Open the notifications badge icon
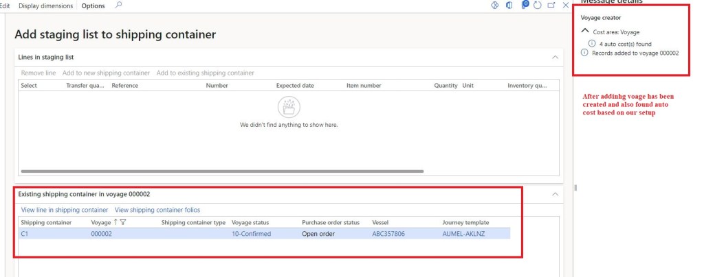 (525, 5)
